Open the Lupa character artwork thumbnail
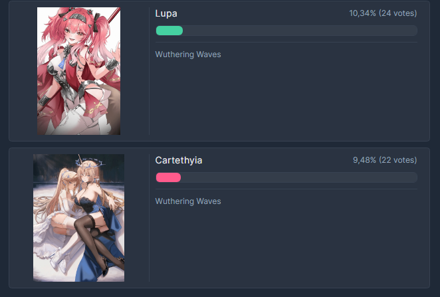This screenshot has width=440, height=297. (x=79, y=71)
